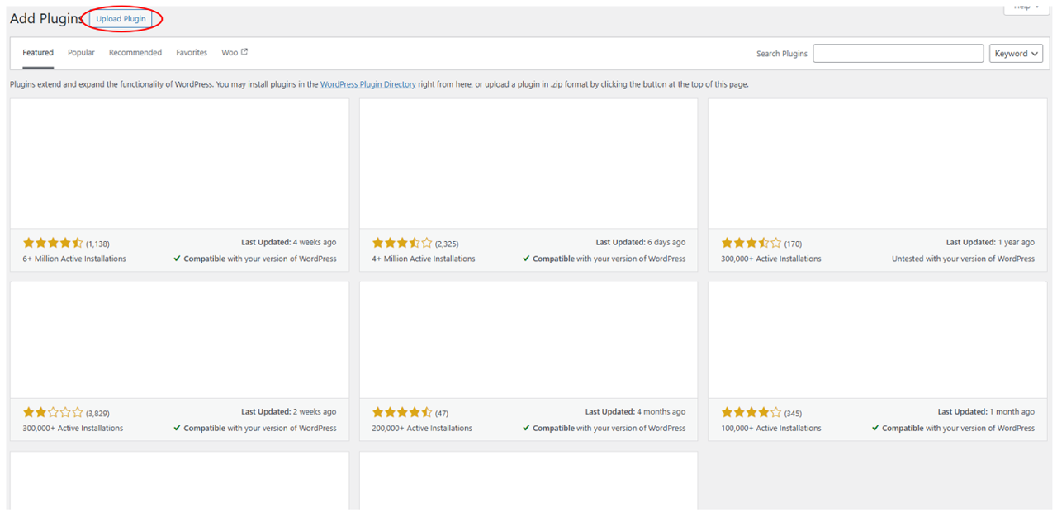The height and width of the screenshot is (517, 1057).
Task: Open the Popular plugins tab
Action: coord(81,53)
